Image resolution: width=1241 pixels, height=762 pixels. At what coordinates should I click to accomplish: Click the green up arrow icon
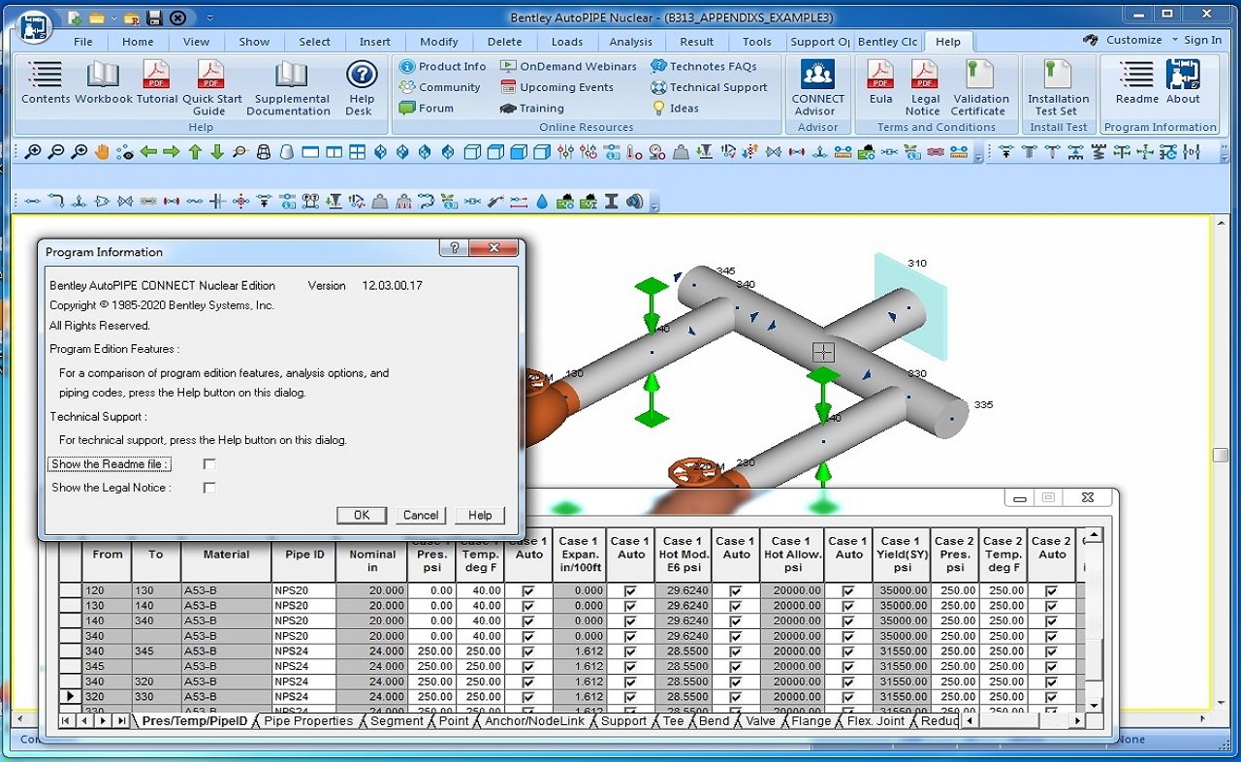(x=195, y=152)
